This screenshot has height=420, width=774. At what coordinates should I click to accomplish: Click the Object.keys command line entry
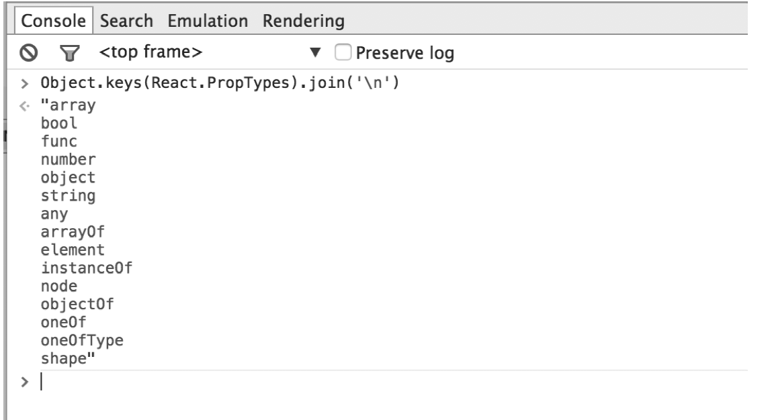pyautogui.click(x=220, y=83)
